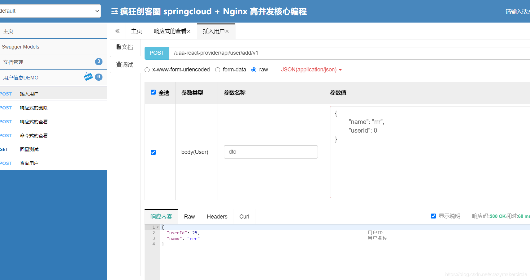Toggle the body(User) row checkbox
The height and width of the screenshot is (280, 530).
(153, 152)
